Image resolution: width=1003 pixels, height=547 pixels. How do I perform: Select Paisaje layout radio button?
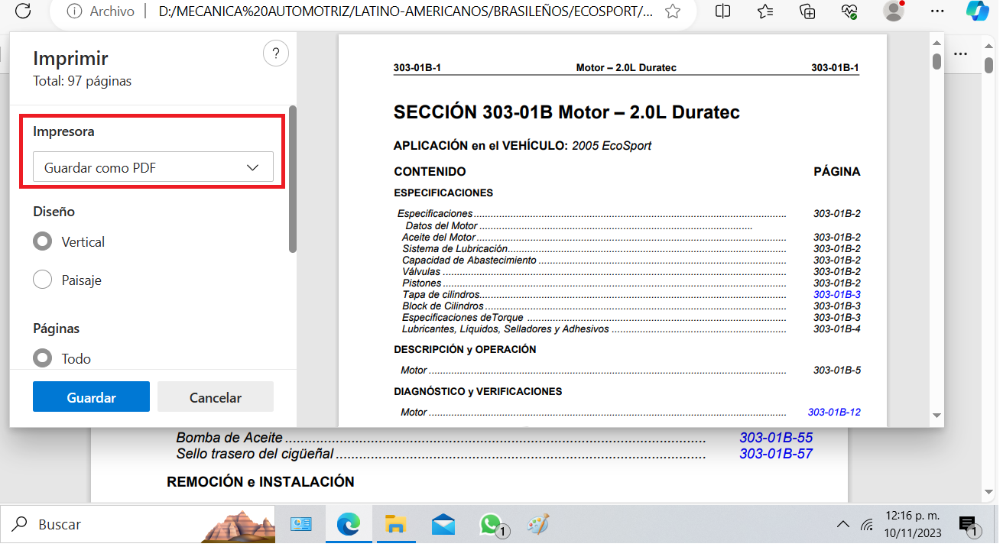click(42, 280)
